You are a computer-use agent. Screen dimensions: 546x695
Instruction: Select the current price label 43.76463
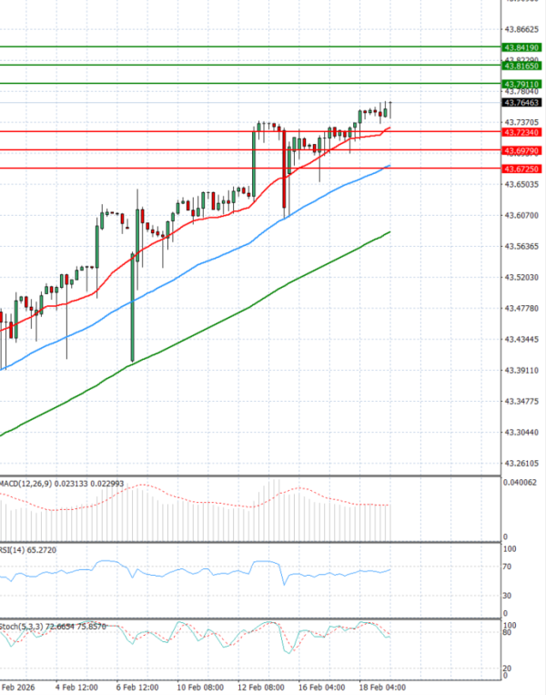[x=521, y=103]
